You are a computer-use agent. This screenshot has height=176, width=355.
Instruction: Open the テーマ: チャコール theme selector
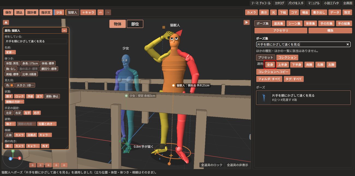point(261,3)
